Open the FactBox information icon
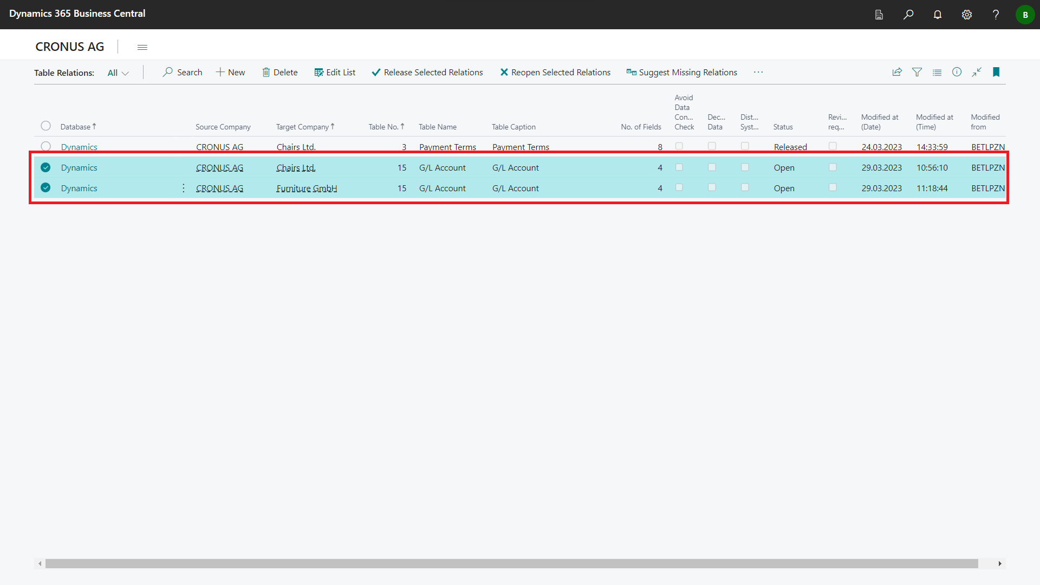This screenshot has height=585, width=1040. (x=957, y=72)
